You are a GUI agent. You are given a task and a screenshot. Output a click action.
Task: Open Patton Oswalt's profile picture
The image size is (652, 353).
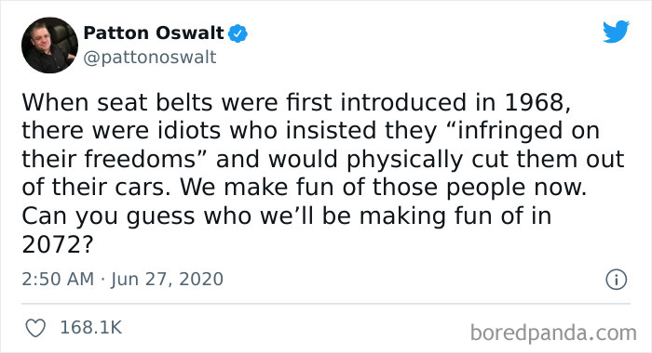point(49,45)
